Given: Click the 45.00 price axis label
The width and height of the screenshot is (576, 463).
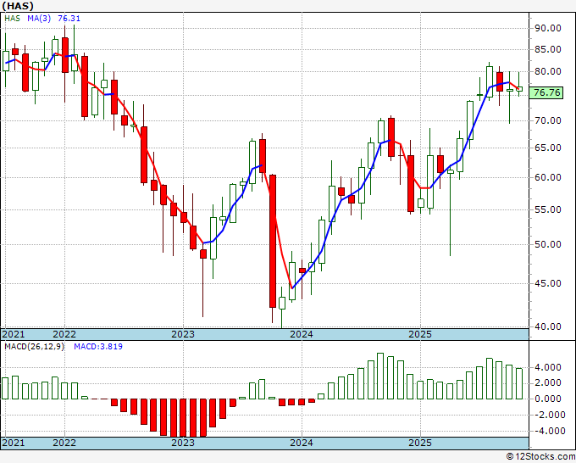Looking at the screenshot, I should tap(548, 283).
